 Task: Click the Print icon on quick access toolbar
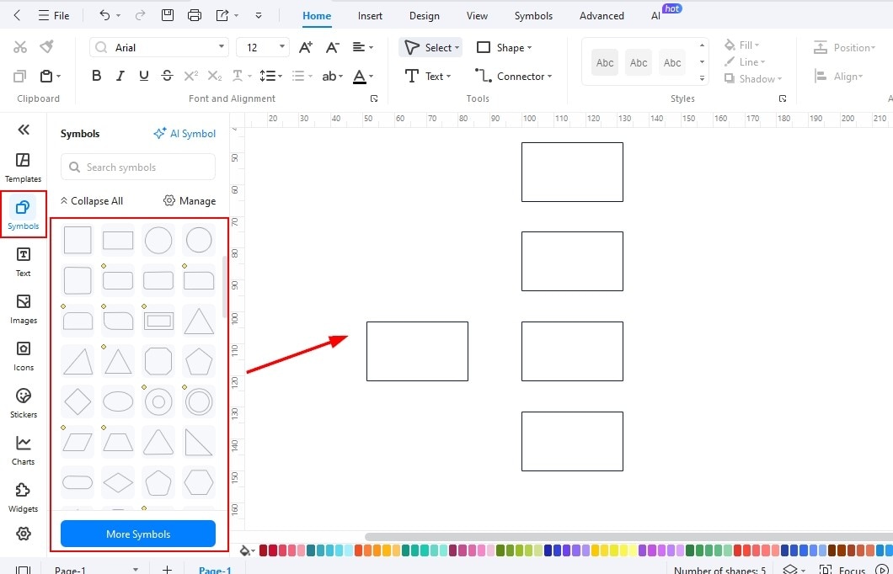pyautogui.click(x=195, y=15)
